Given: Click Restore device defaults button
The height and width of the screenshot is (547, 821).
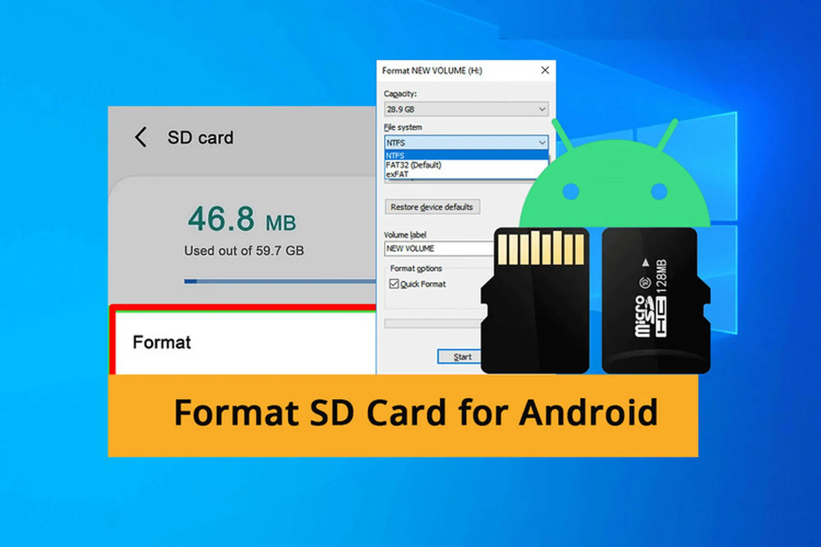Looking at the screenshot, I should 432,207.
